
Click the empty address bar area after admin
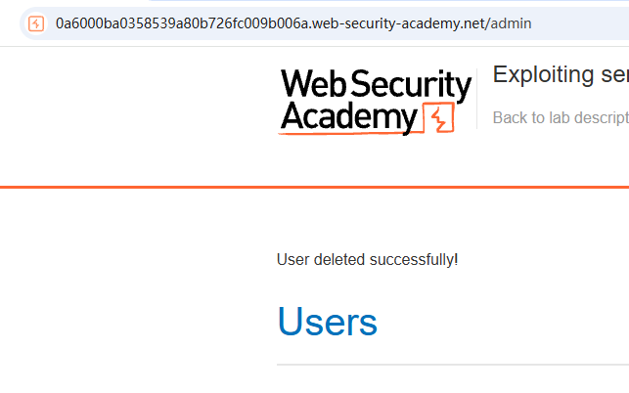pos(580,23)
